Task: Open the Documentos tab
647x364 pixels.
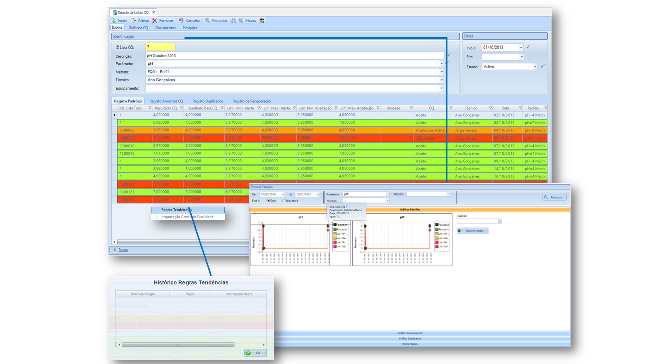Action: pyautogui.click(x=166, y=28)
